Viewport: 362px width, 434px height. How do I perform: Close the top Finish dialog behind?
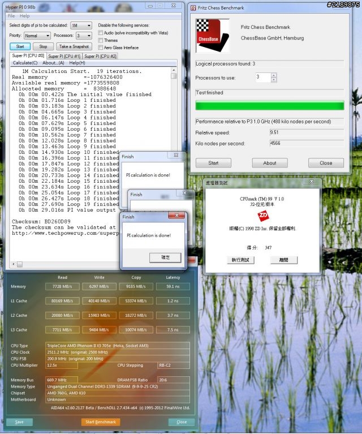(176, 155)
